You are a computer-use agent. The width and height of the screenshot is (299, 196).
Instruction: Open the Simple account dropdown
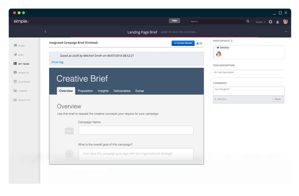pyautogui.click(x=260, y=22)
